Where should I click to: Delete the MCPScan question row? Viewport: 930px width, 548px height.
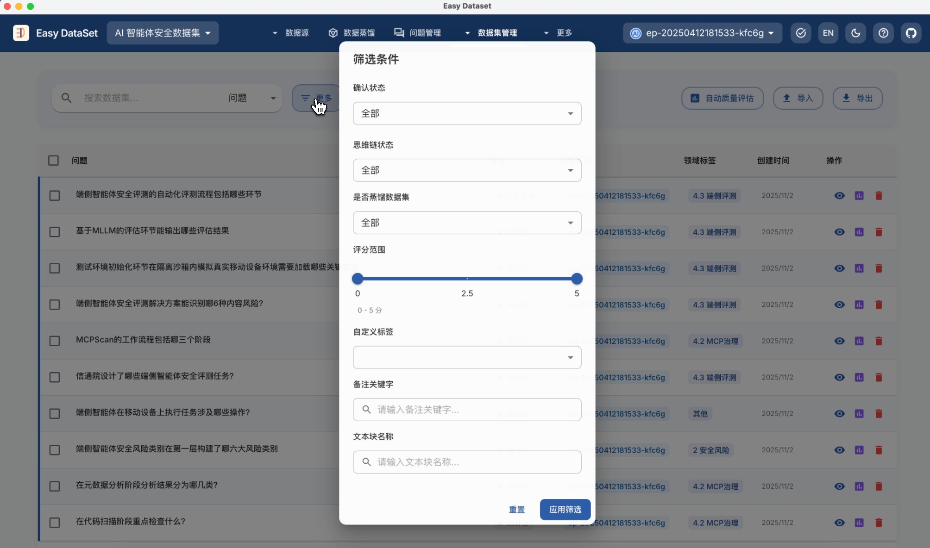(x=879, y=341)
